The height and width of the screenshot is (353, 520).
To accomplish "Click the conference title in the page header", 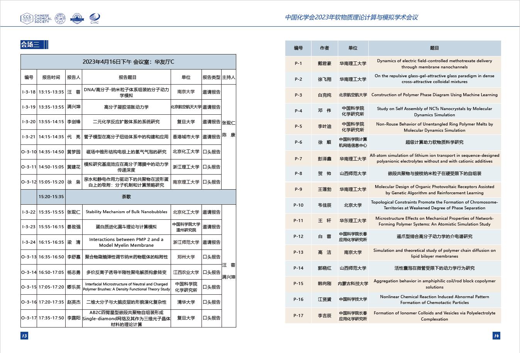I will (x=351, y=17).
